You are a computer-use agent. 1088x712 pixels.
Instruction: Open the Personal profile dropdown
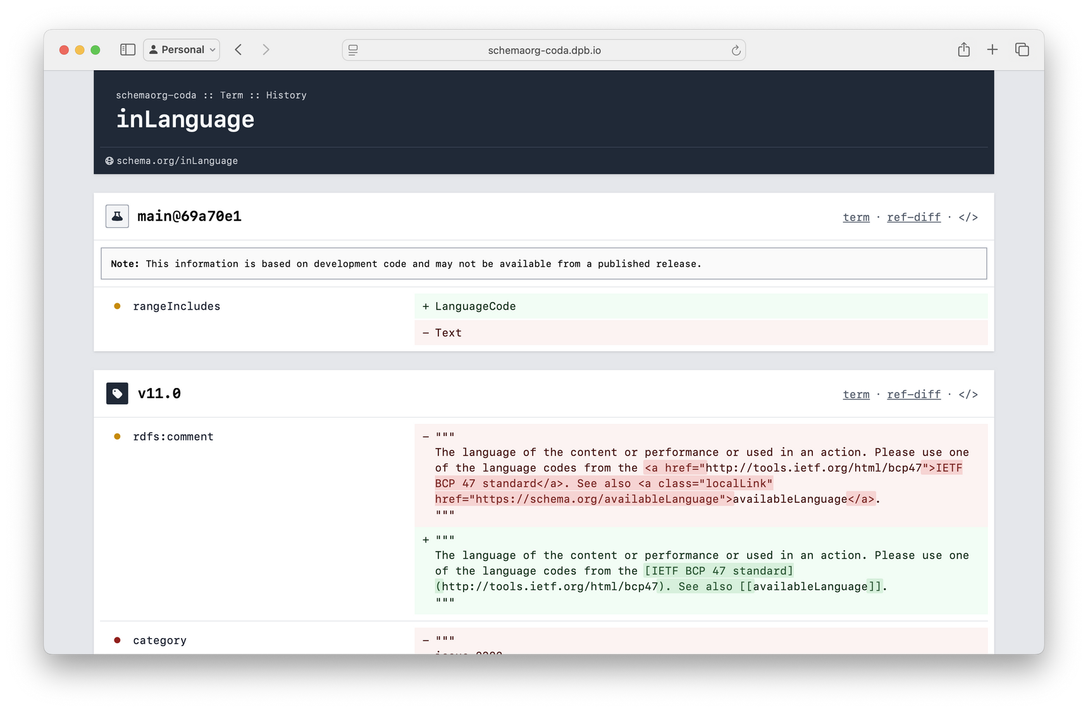click(x=182, y=49)
